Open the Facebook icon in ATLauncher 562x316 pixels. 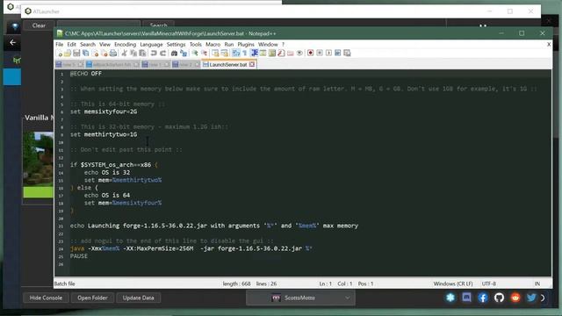[483, 298]
